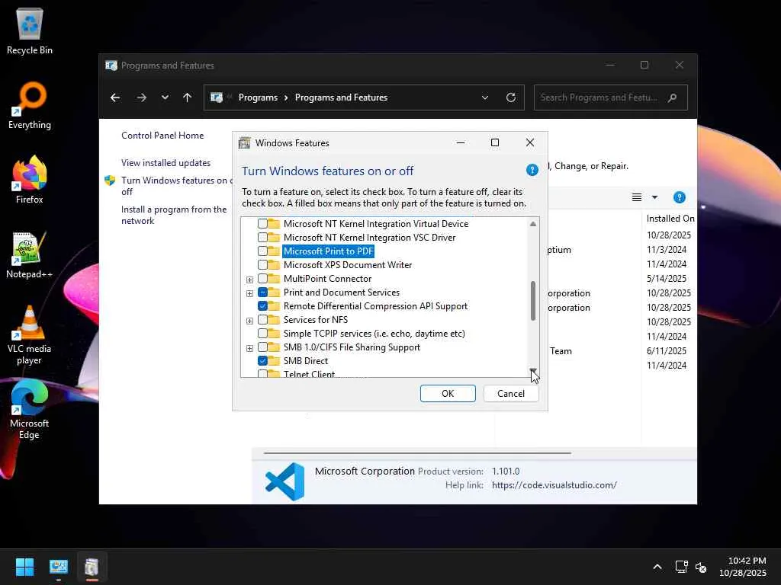Open network status tray icon
781x585 pixels.
pyautogui.click(x=681, y=567)
